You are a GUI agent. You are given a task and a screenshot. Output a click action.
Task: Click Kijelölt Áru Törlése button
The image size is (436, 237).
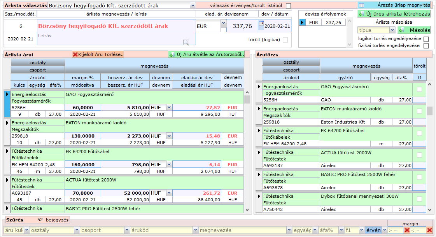point(98,54)
